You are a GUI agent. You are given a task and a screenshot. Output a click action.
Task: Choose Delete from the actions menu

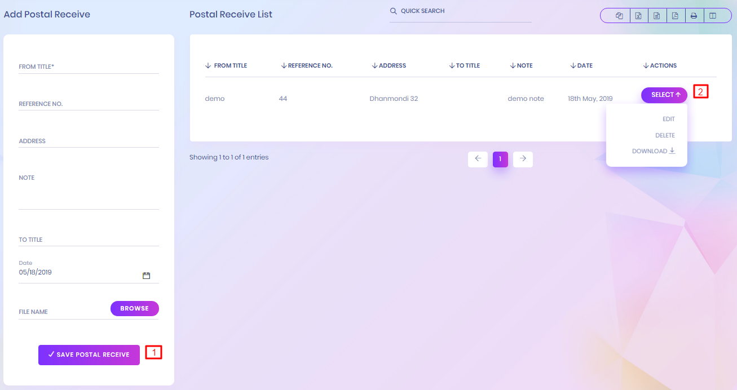(665, 135)
